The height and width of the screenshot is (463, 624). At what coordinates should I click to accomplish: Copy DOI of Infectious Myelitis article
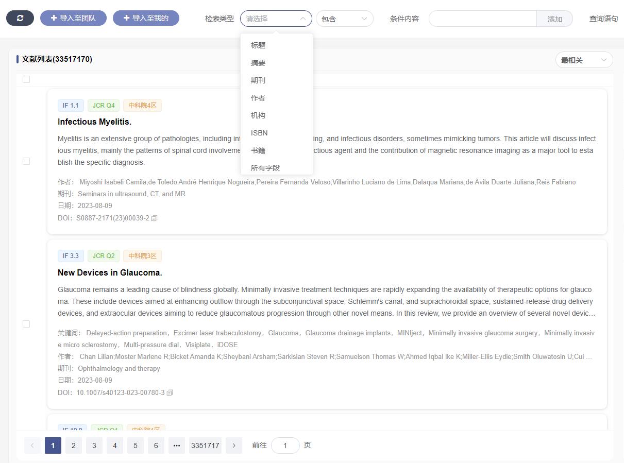[154, 218]
